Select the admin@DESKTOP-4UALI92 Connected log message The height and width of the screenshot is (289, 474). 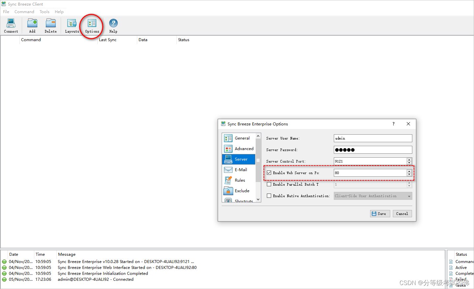click(96, 279)
